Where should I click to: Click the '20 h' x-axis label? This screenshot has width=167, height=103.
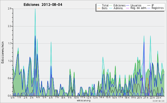point(139,98)
